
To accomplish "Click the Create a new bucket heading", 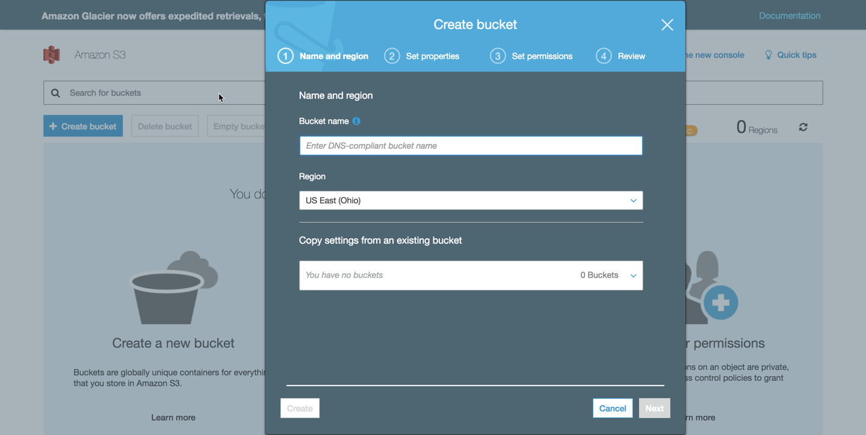I will [x=173, y=343].
